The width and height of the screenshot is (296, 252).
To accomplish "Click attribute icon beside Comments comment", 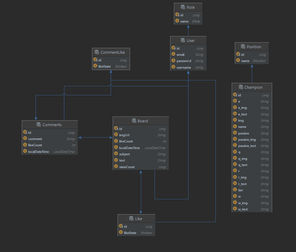I will click(25, 138).
